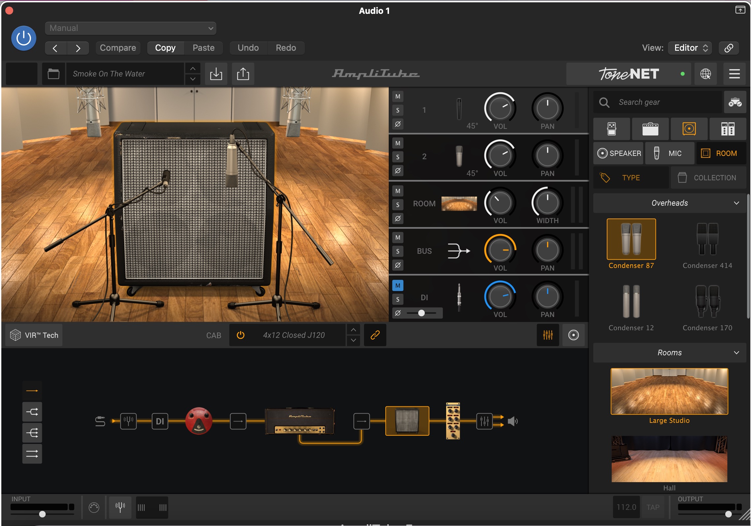Open ToneNET panel

coord(629,74)
